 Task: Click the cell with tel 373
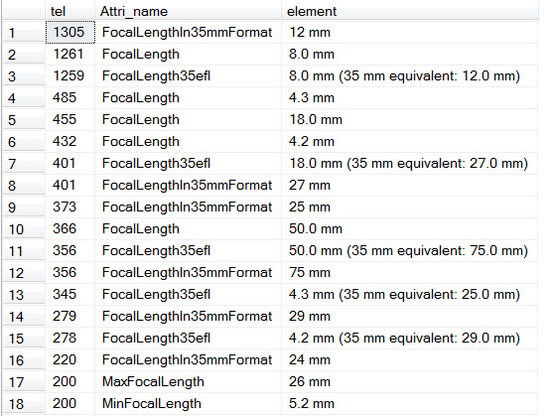tap(69, 208)
